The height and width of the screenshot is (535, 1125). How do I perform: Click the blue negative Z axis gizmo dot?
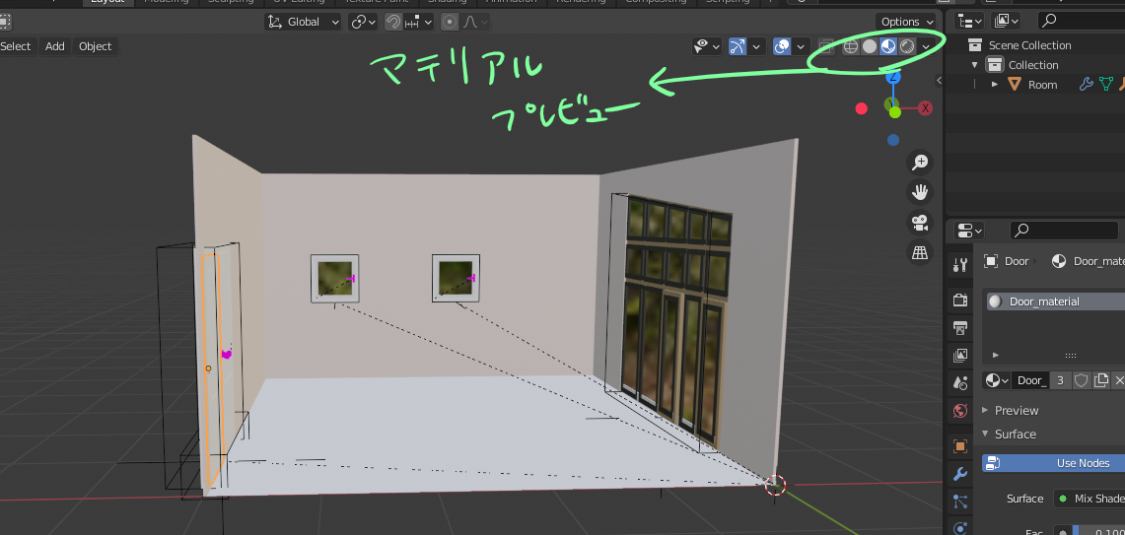tap(893, 140)
